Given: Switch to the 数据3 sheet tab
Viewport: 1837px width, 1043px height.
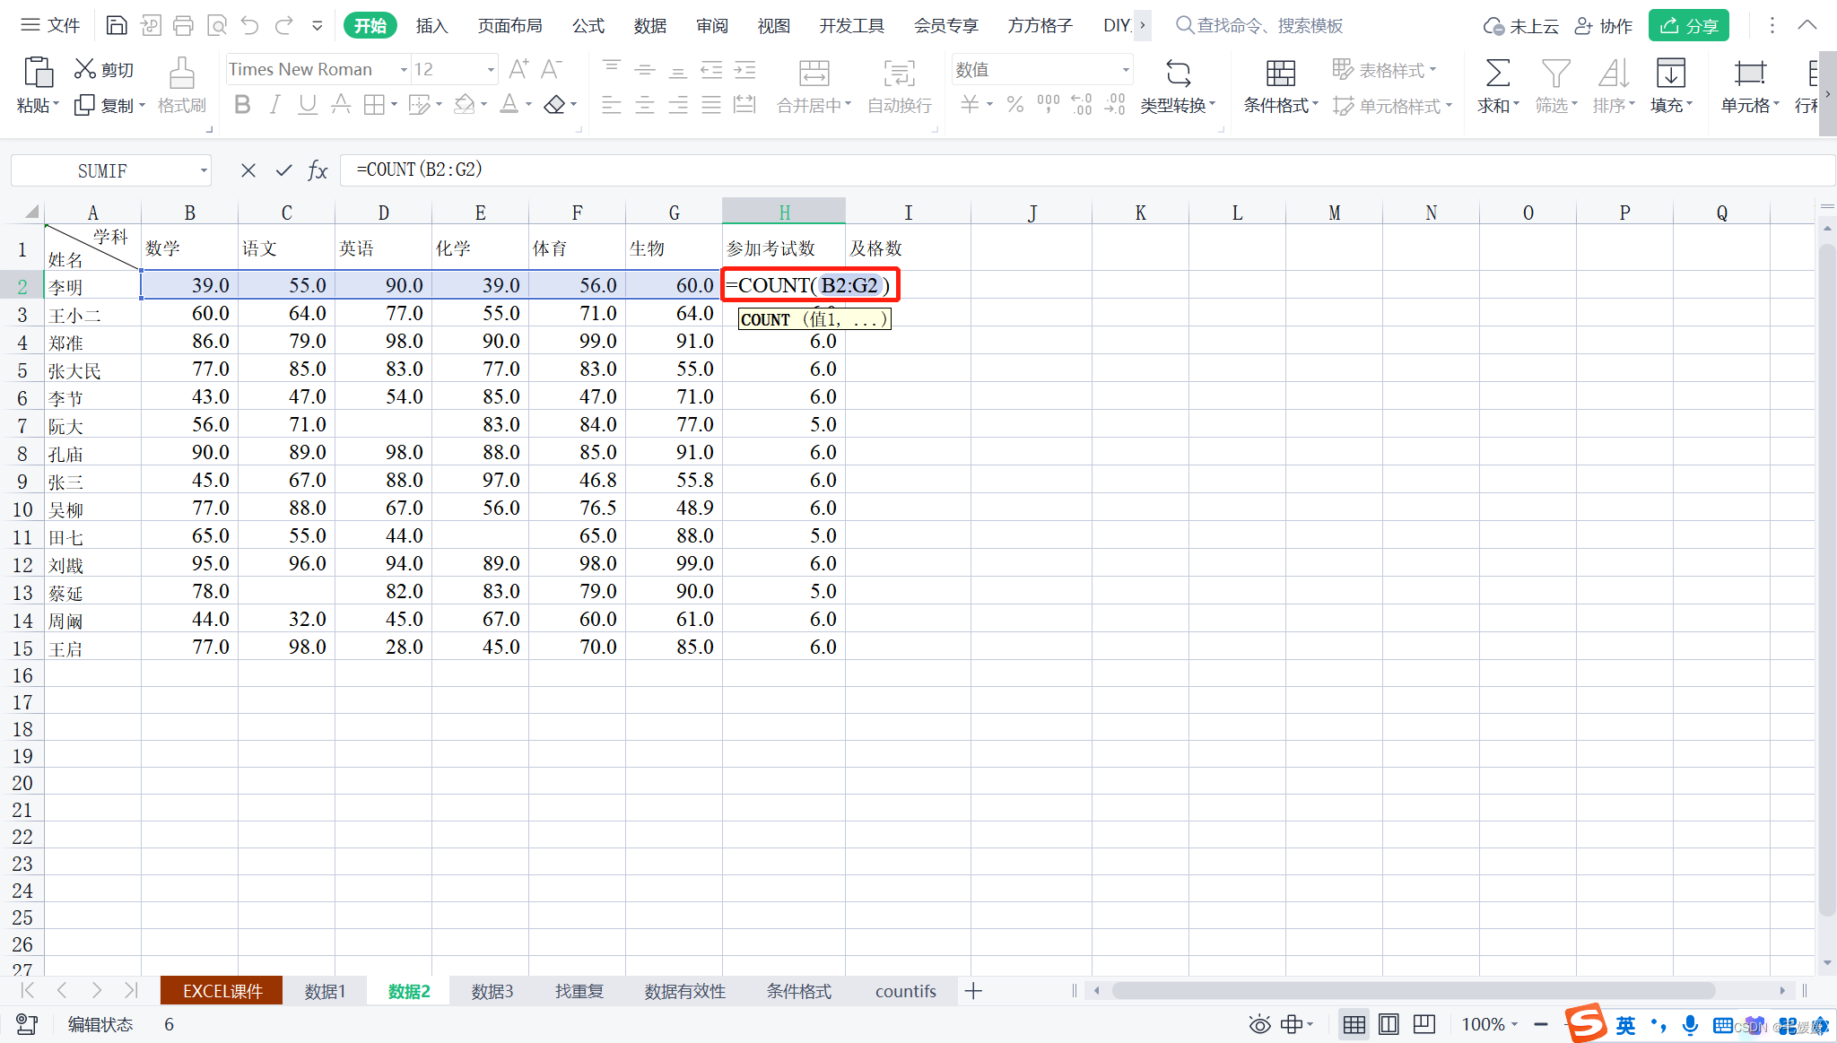Looking at the screenshot, I should [492, 991].
